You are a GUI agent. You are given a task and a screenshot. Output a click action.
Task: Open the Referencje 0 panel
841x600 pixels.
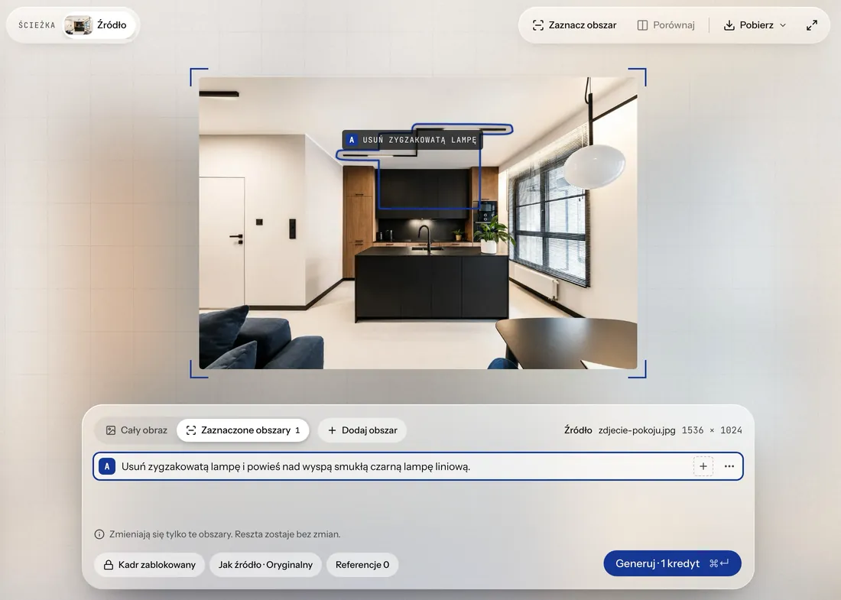click(x=362, y=565)
